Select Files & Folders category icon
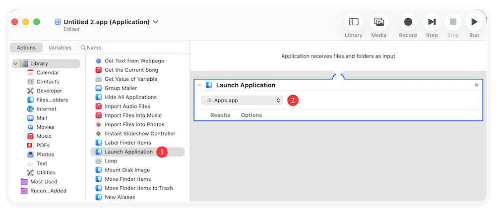 [x=30, y=100]
